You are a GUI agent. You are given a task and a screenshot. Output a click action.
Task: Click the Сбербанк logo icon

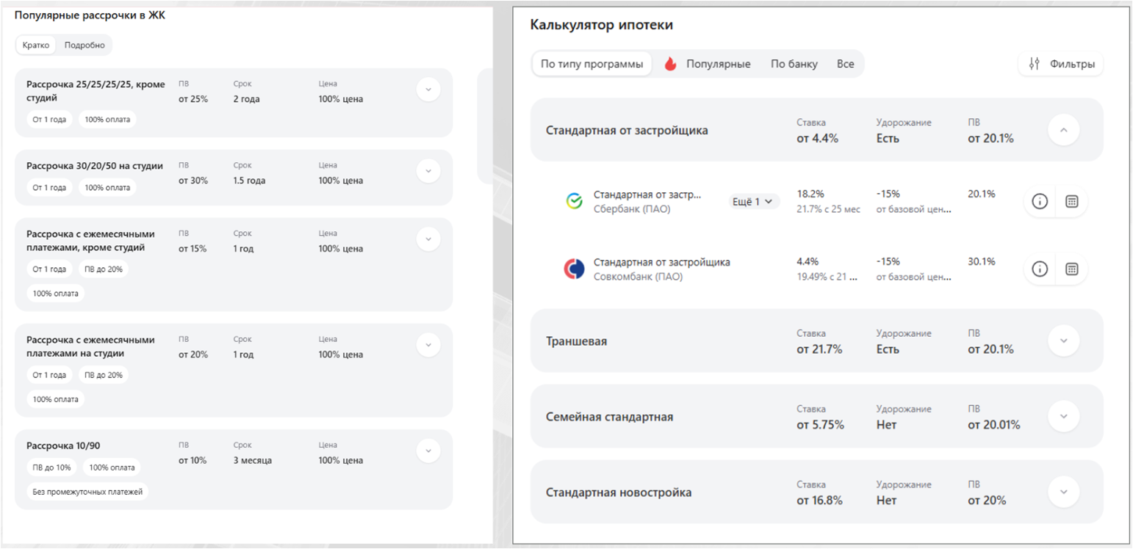(574, 201)
